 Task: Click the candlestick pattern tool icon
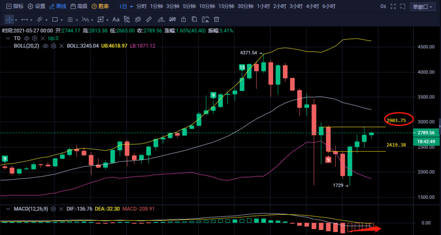tap(172, 20)
